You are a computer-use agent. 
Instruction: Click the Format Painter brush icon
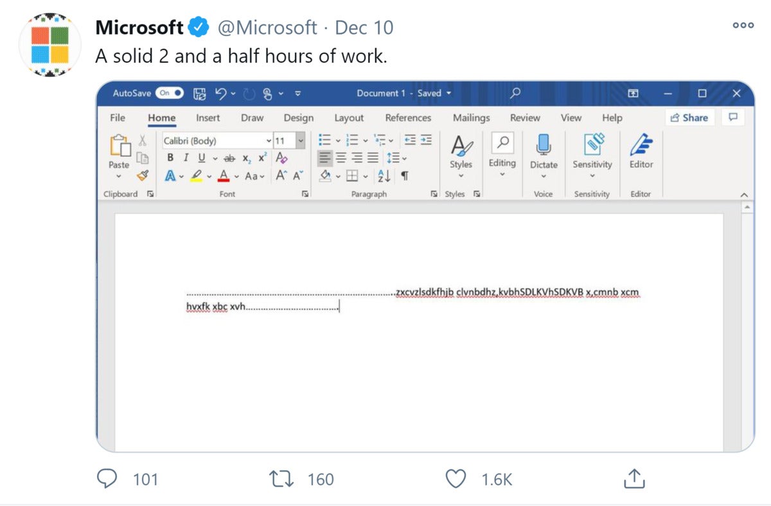click(143, 175)
